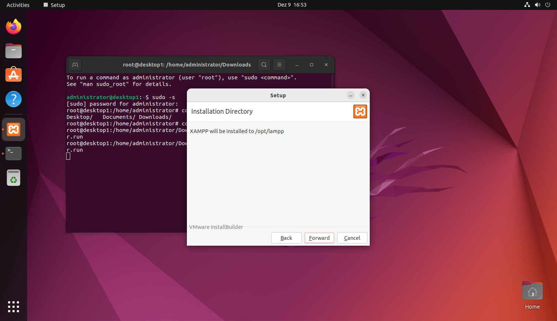This screenshot has width=557, height=321.
Task: Open the Trash from the dock
Action: [13, 178]
